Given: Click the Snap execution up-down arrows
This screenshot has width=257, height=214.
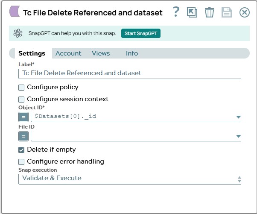Looking at the screenshot, I should pyautogui.click(x=239, y=179).
